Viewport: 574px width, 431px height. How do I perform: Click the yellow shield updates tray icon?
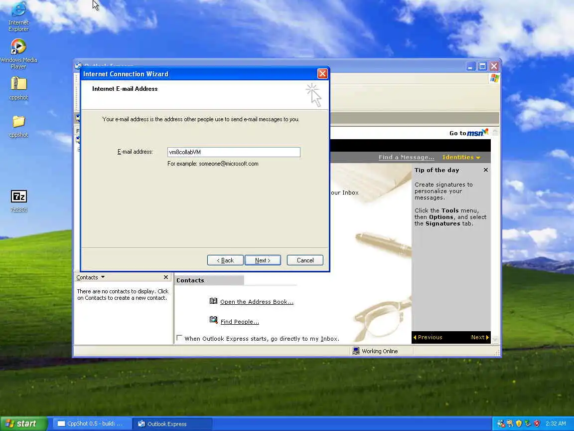click(x=519, y=424)
